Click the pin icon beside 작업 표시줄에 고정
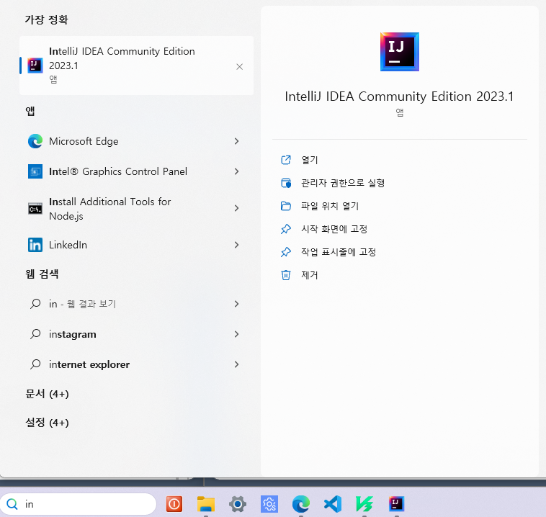The image size is (546, 517). [x=286, y=252]
